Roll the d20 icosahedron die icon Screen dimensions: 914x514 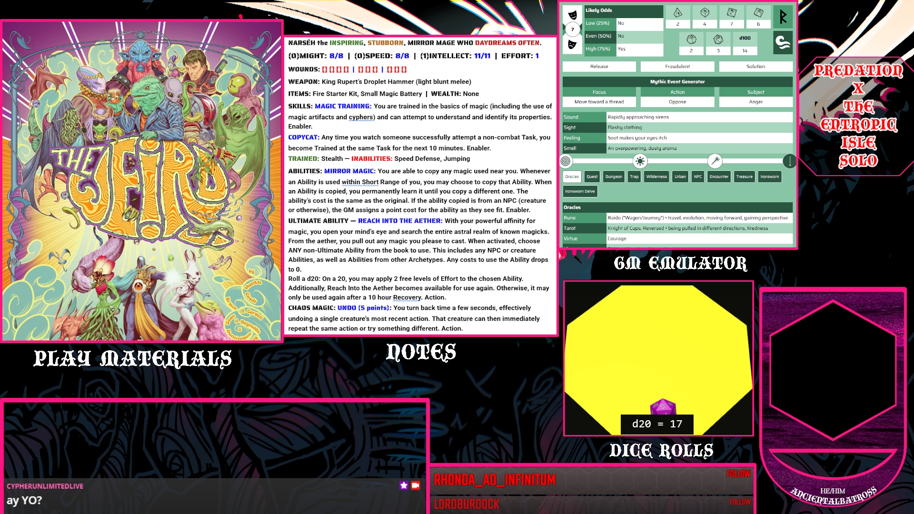pyautogui.click(x=718, y=39)
